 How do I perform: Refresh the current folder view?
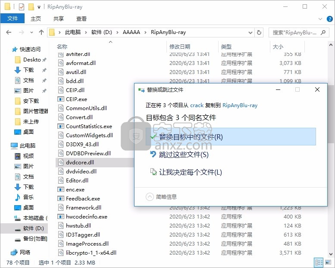[x=259, y=32]
